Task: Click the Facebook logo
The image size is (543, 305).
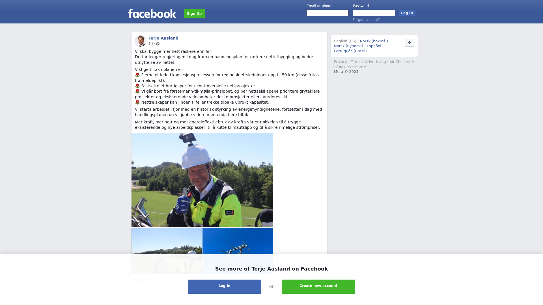Action: [152, 13]
